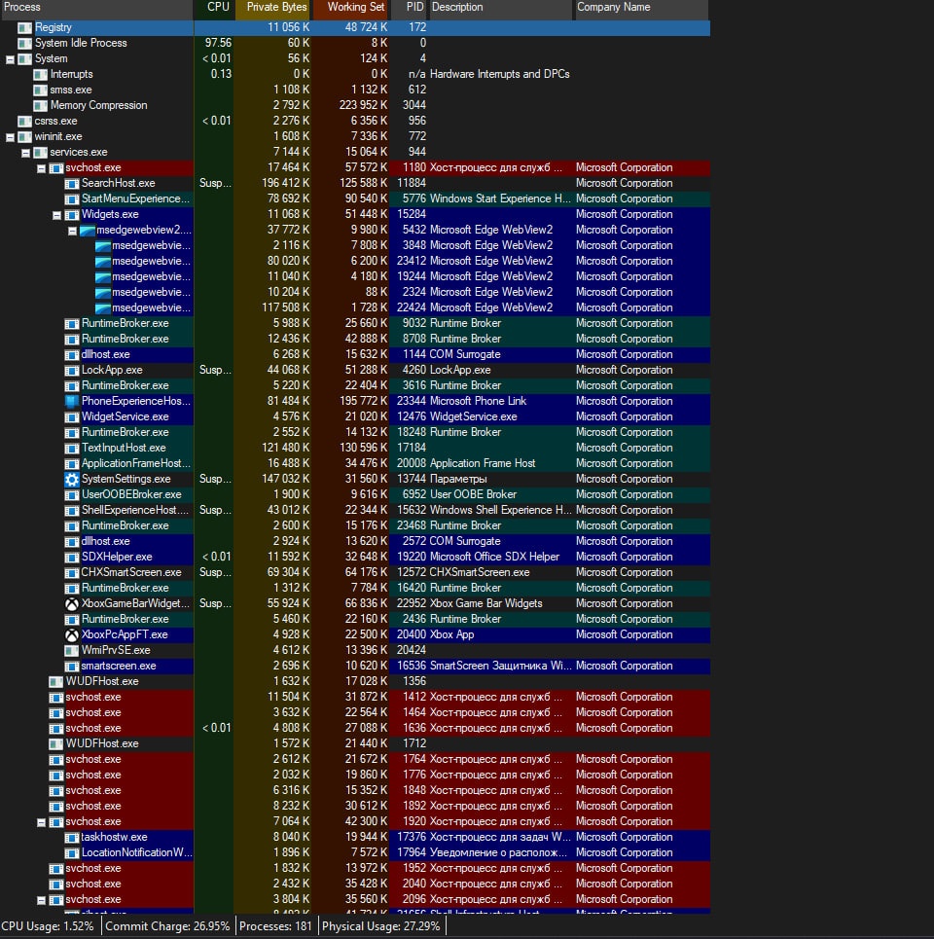Click the msedgewebview2 parent process icon
This screenshot has width=934, height=939.
(x=87, y=230)
